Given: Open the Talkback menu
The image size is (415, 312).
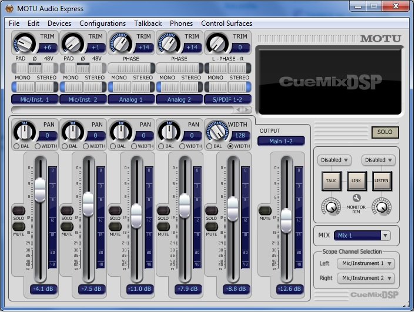Looking at the screenshot, I should click(x=148, y=24).
